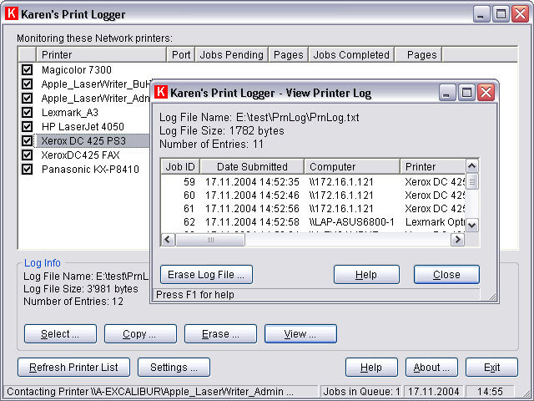
Task: Select log entry with Job ID 59
Action: pyautogui.click(x=313, y=182)
